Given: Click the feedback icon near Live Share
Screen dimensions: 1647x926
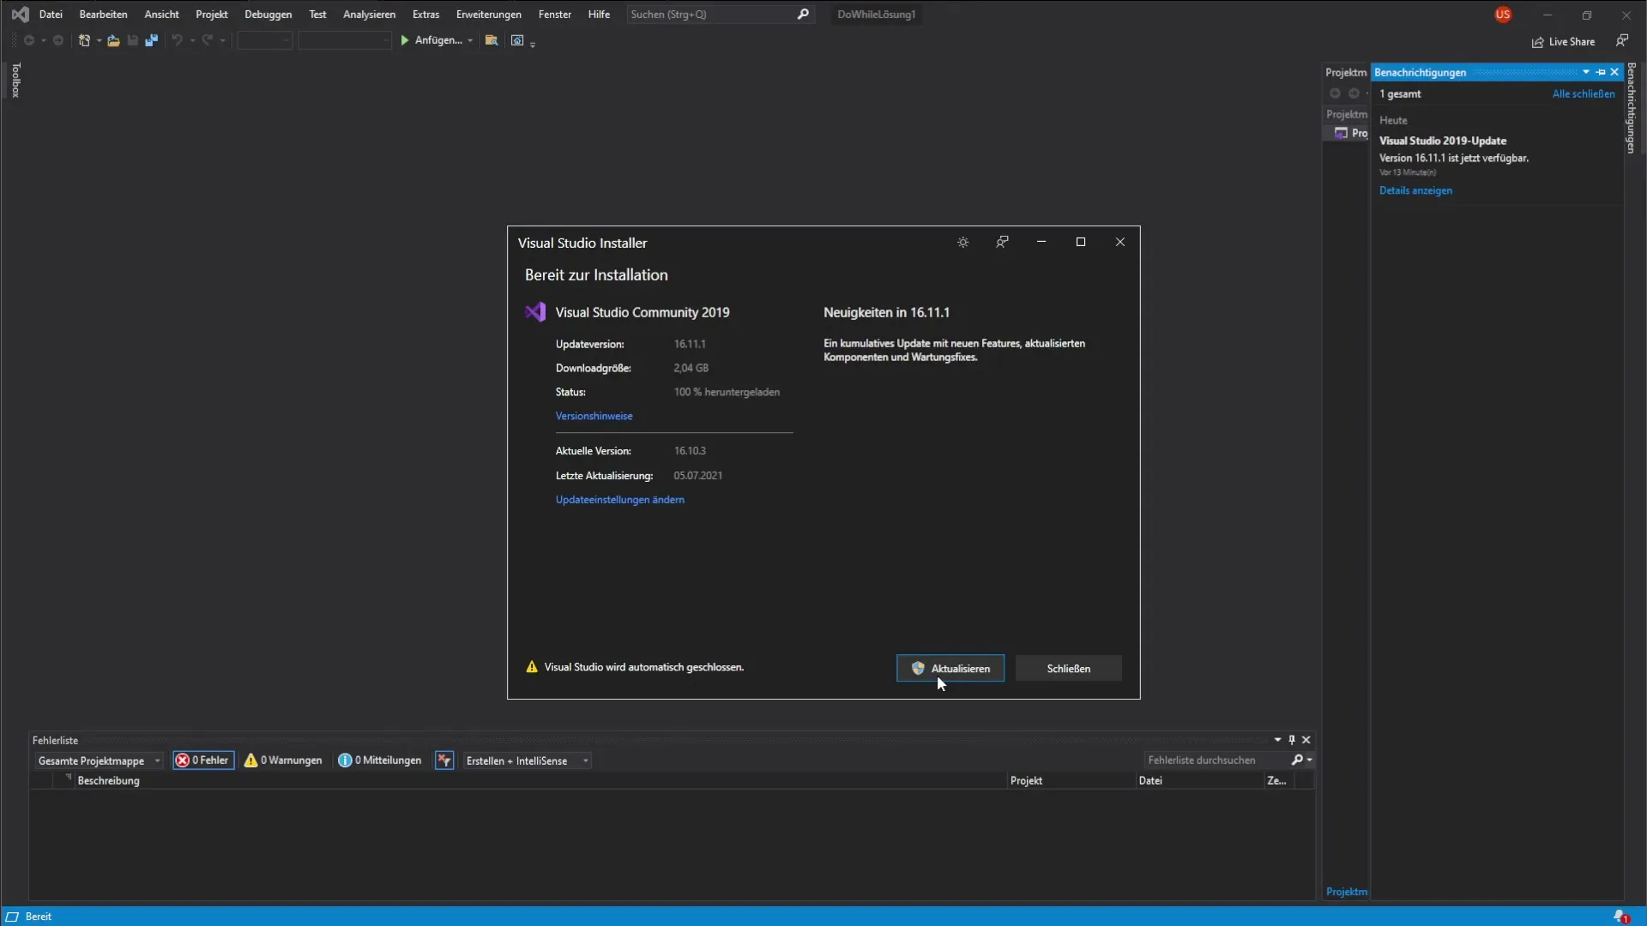Looking at the screenshot, I should coord(1622,40).
